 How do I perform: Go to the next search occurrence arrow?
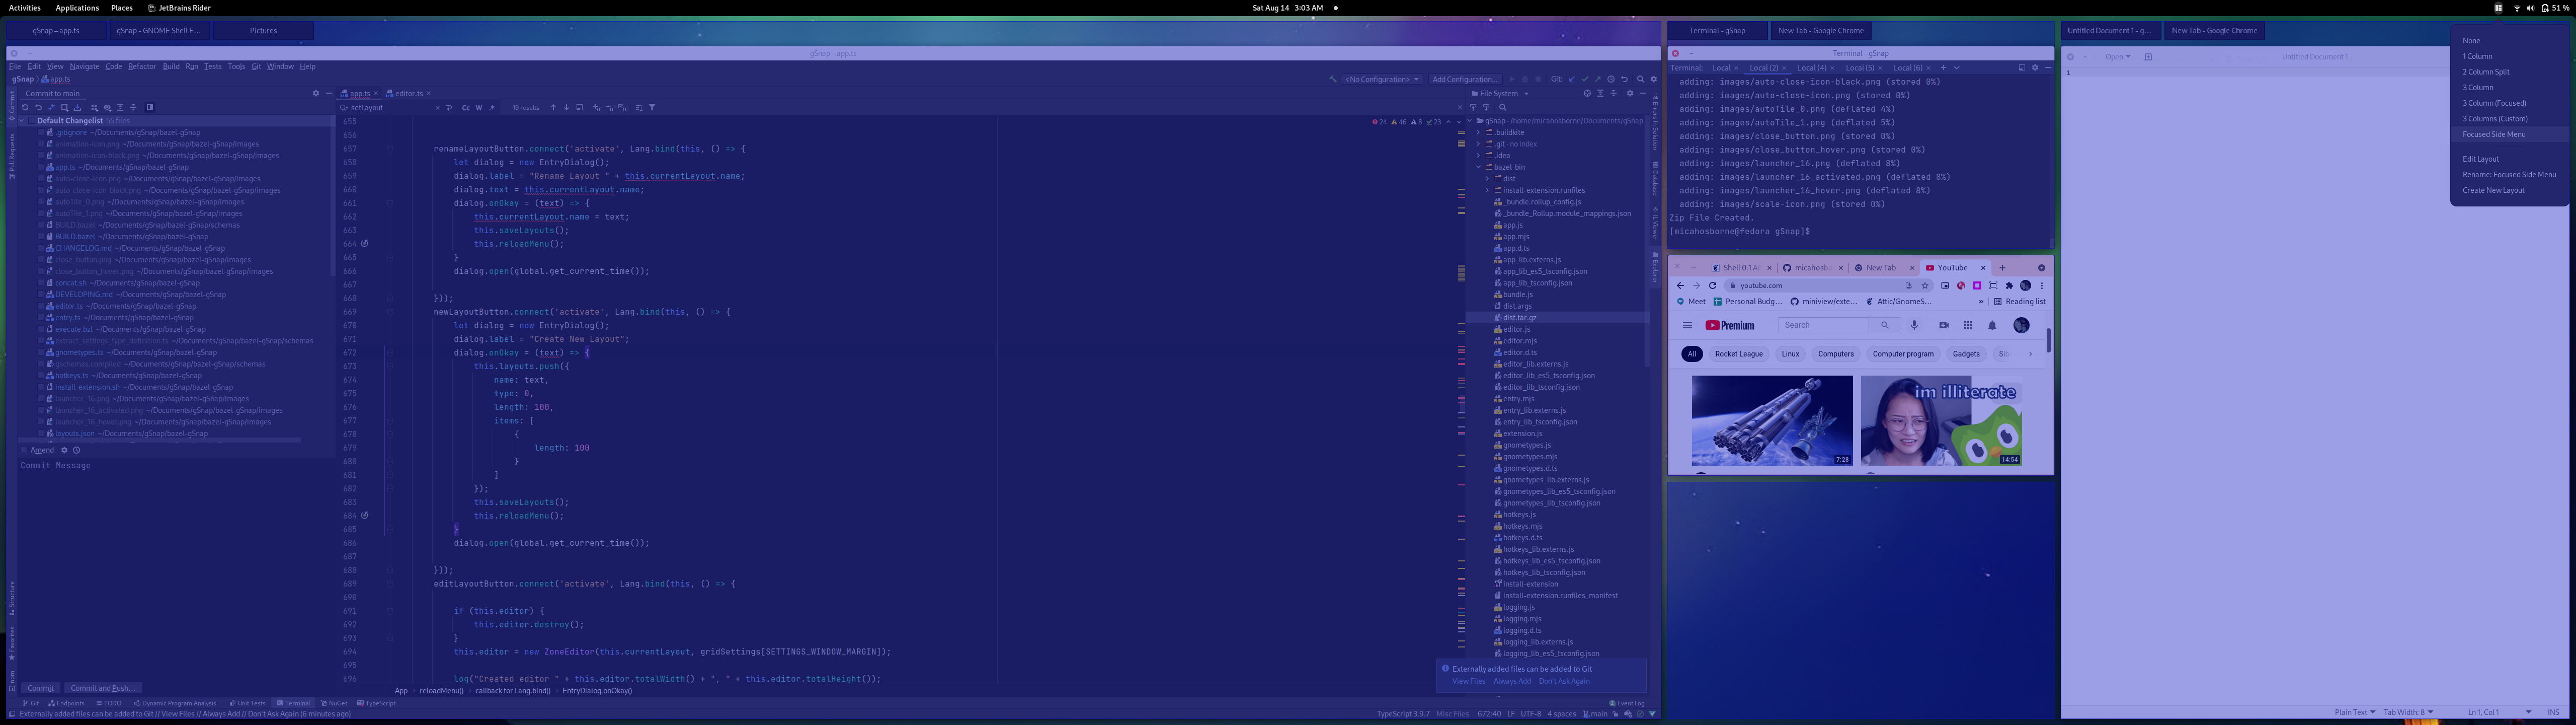(x=566, y=107)
